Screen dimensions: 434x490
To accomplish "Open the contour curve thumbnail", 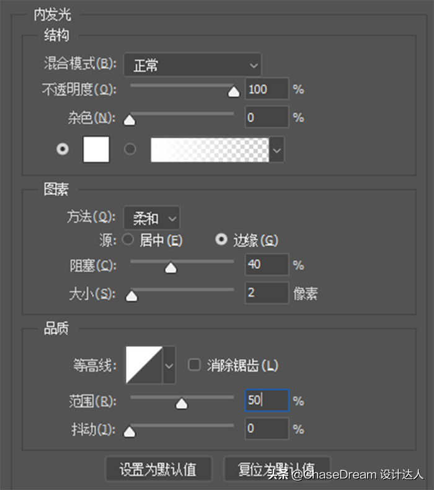I will tap(143, 365).
